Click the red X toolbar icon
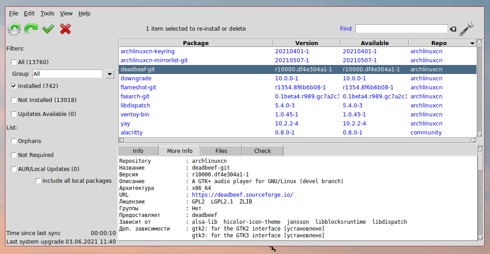Viewport: 490px width, 254px height. pyautogui.click(x=65, y=29)
